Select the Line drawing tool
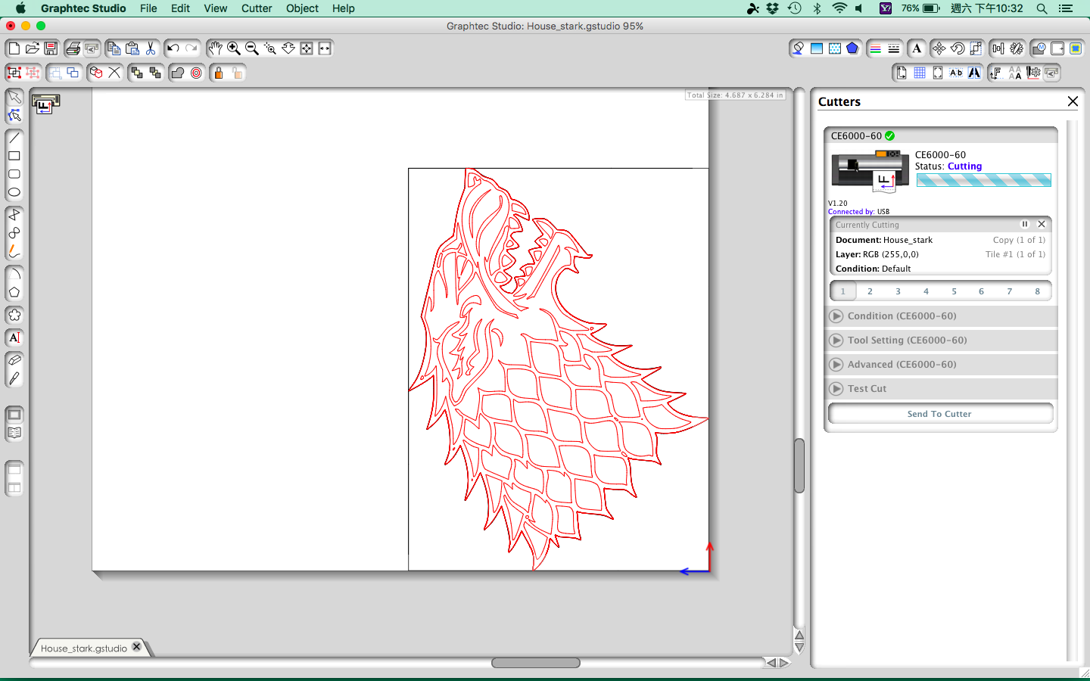Screen dimensions: 1090x681 (x=14, y=138)
